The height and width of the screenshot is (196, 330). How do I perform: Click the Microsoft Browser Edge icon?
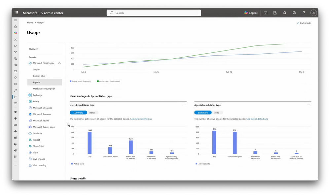(30, 114)
